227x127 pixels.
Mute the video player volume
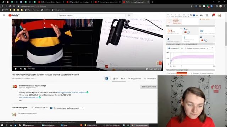coord(25,69)
